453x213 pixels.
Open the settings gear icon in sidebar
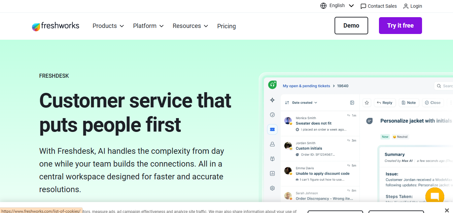pos(273,188)
